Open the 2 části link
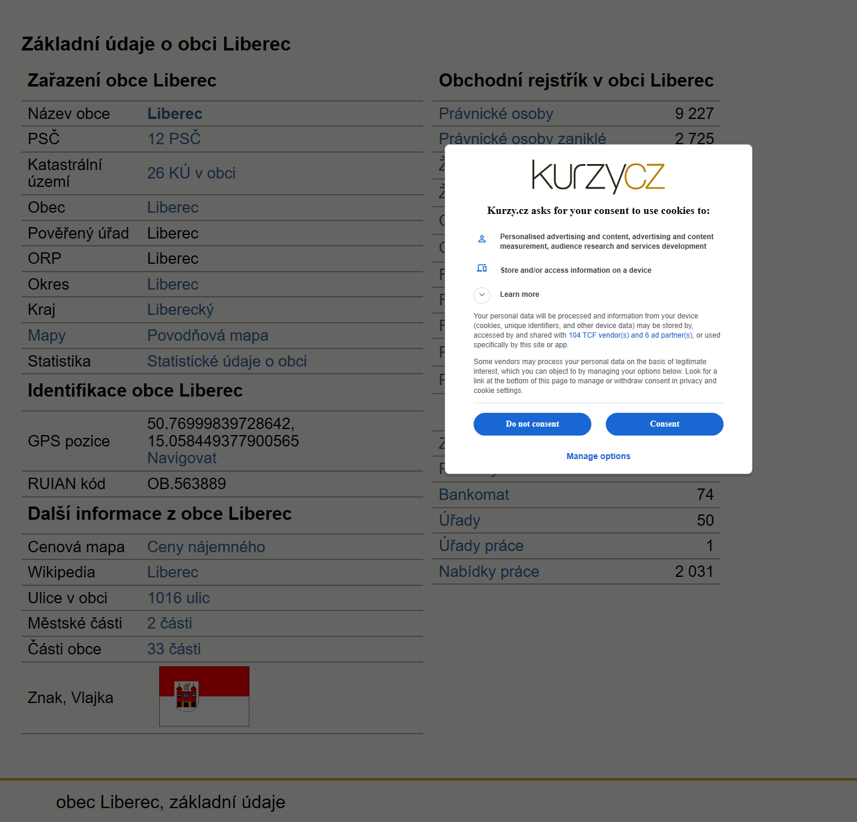Viewport: 857px width, 822px height. [169, 623]
